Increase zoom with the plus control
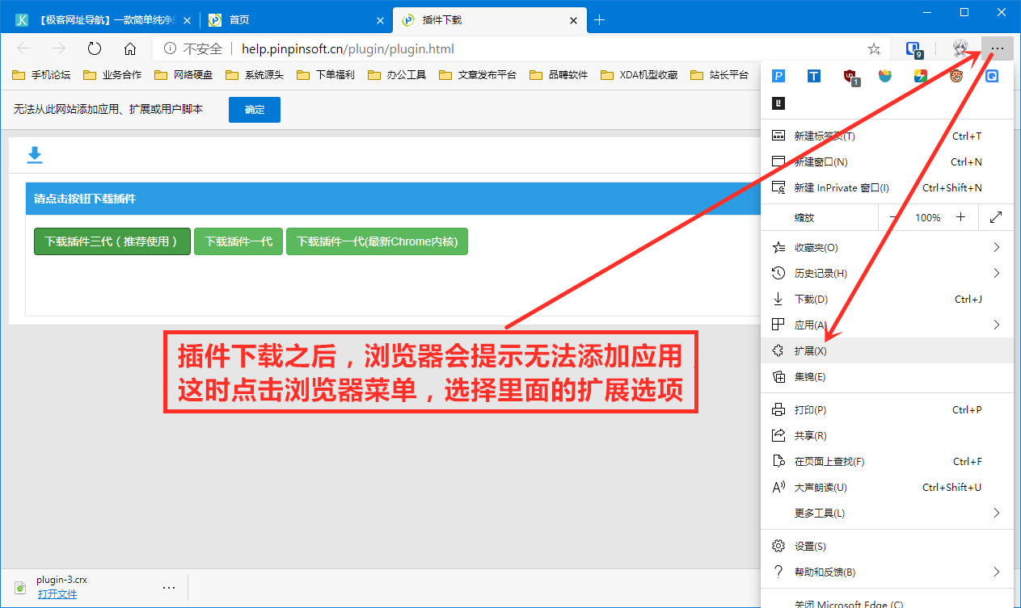 (x=960, y=216)
